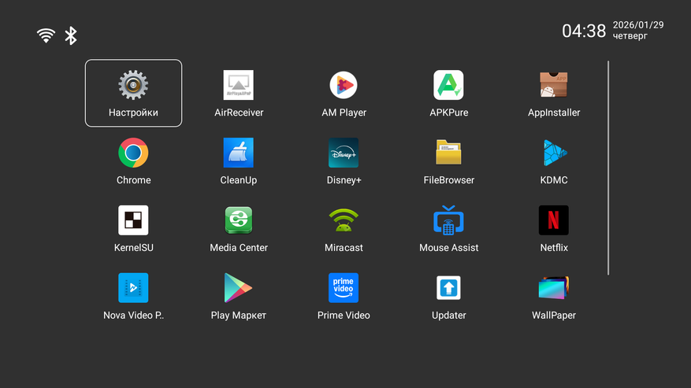Open the Netflix app
The image size is (691, 388).
click(554, 220)
